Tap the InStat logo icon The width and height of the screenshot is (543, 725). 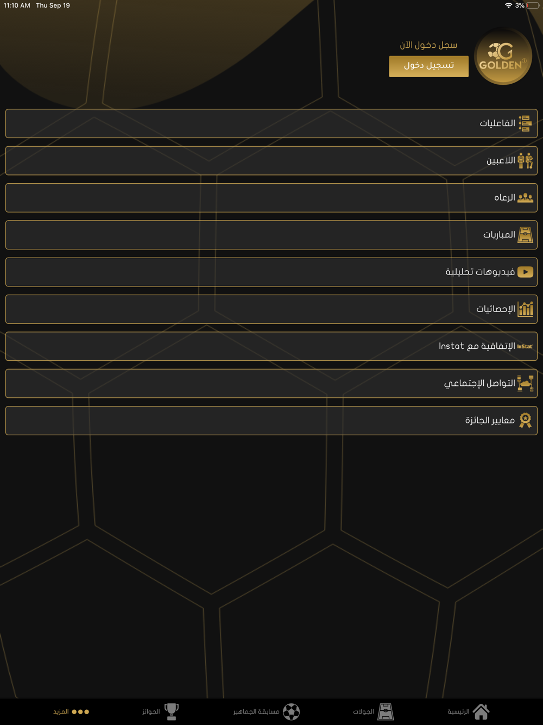tap(525, 346)
